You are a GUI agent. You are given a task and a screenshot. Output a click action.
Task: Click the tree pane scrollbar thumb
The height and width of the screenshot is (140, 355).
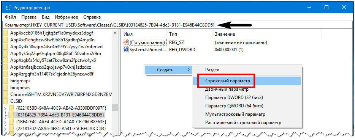pos(115,107)
